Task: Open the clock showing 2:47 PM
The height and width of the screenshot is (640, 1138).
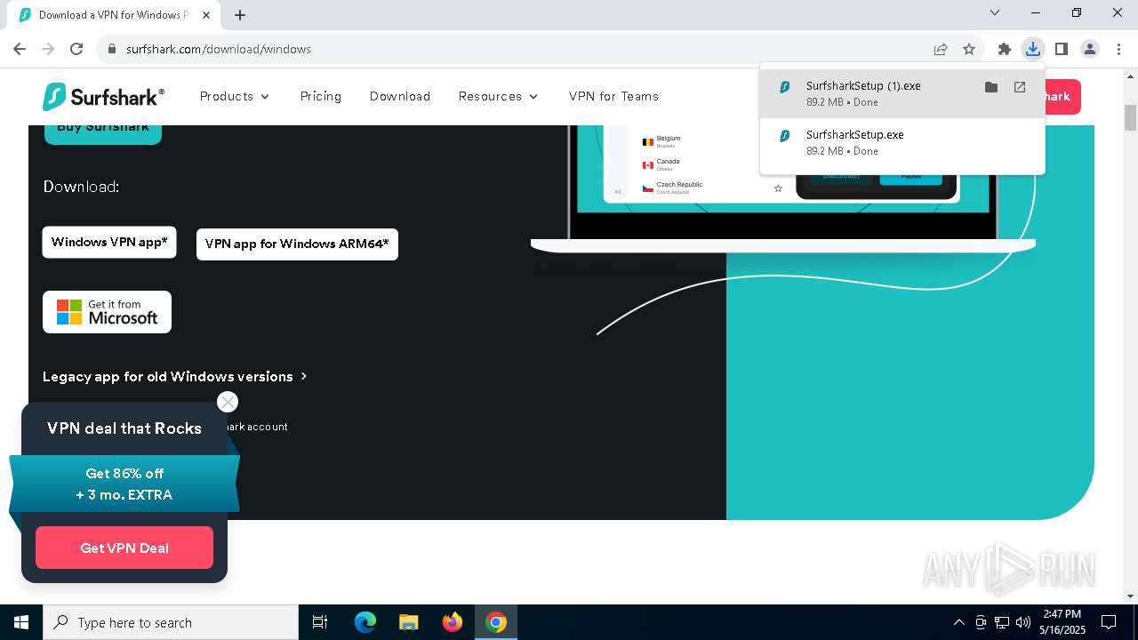Action: tap(1062, 622)
